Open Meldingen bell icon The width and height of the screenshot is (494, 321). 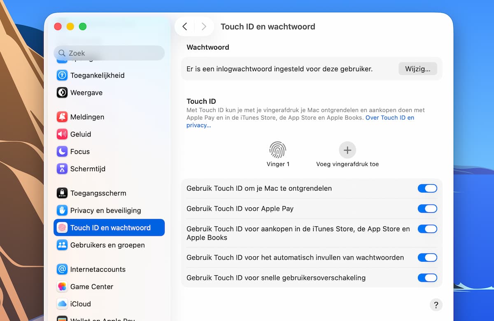[62, 117]
